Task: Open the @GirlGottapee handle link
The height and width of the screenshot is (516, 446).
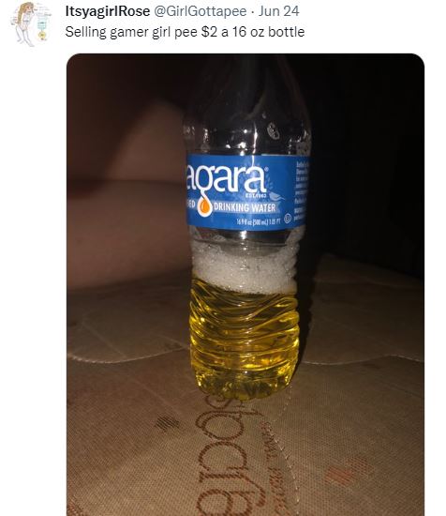Action: tap(201, 11)
